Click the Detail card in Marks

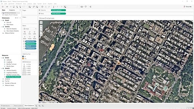[25, 38]
